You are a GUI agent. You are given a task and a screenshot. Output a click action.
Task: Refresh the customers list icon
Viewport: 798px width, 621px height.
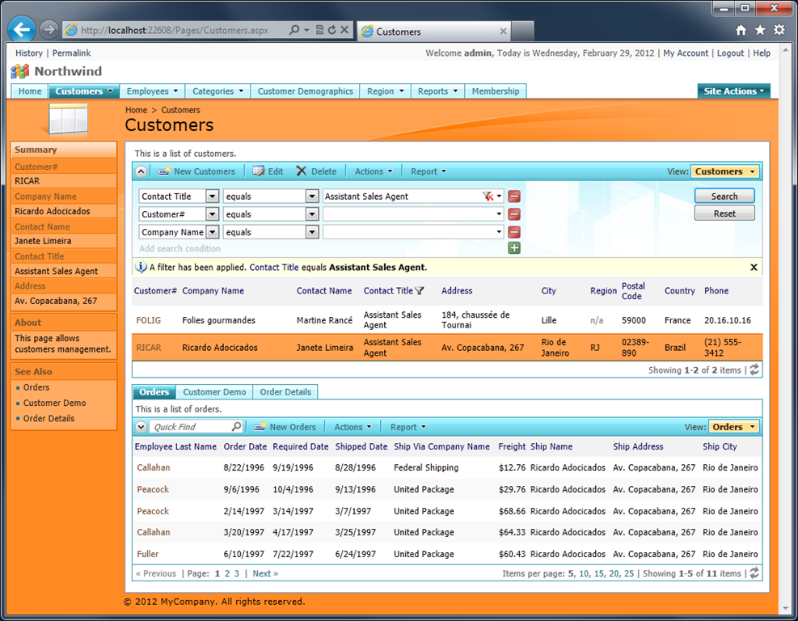[x=754, y=370]
